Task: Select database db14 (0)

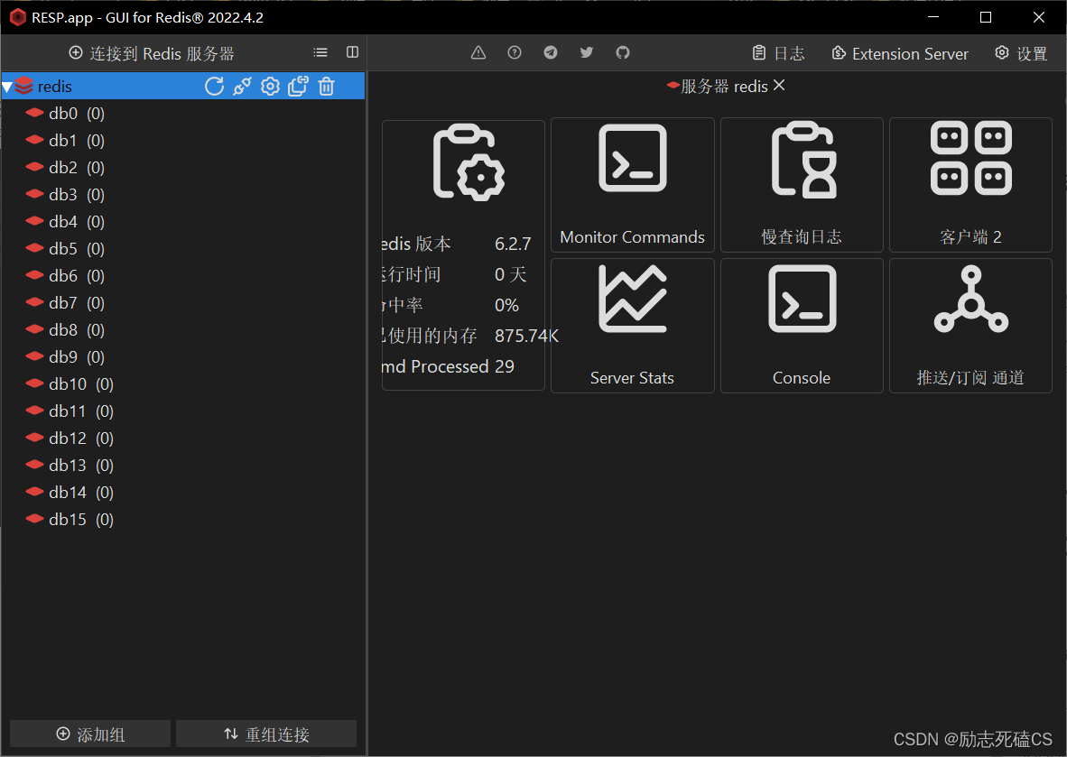Action: (70, 493)
